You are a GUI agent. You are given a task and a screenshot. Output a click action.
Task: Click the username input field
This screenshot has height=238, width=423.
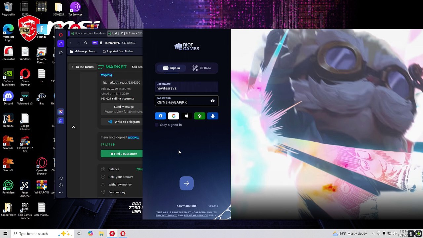coord(187,87)
